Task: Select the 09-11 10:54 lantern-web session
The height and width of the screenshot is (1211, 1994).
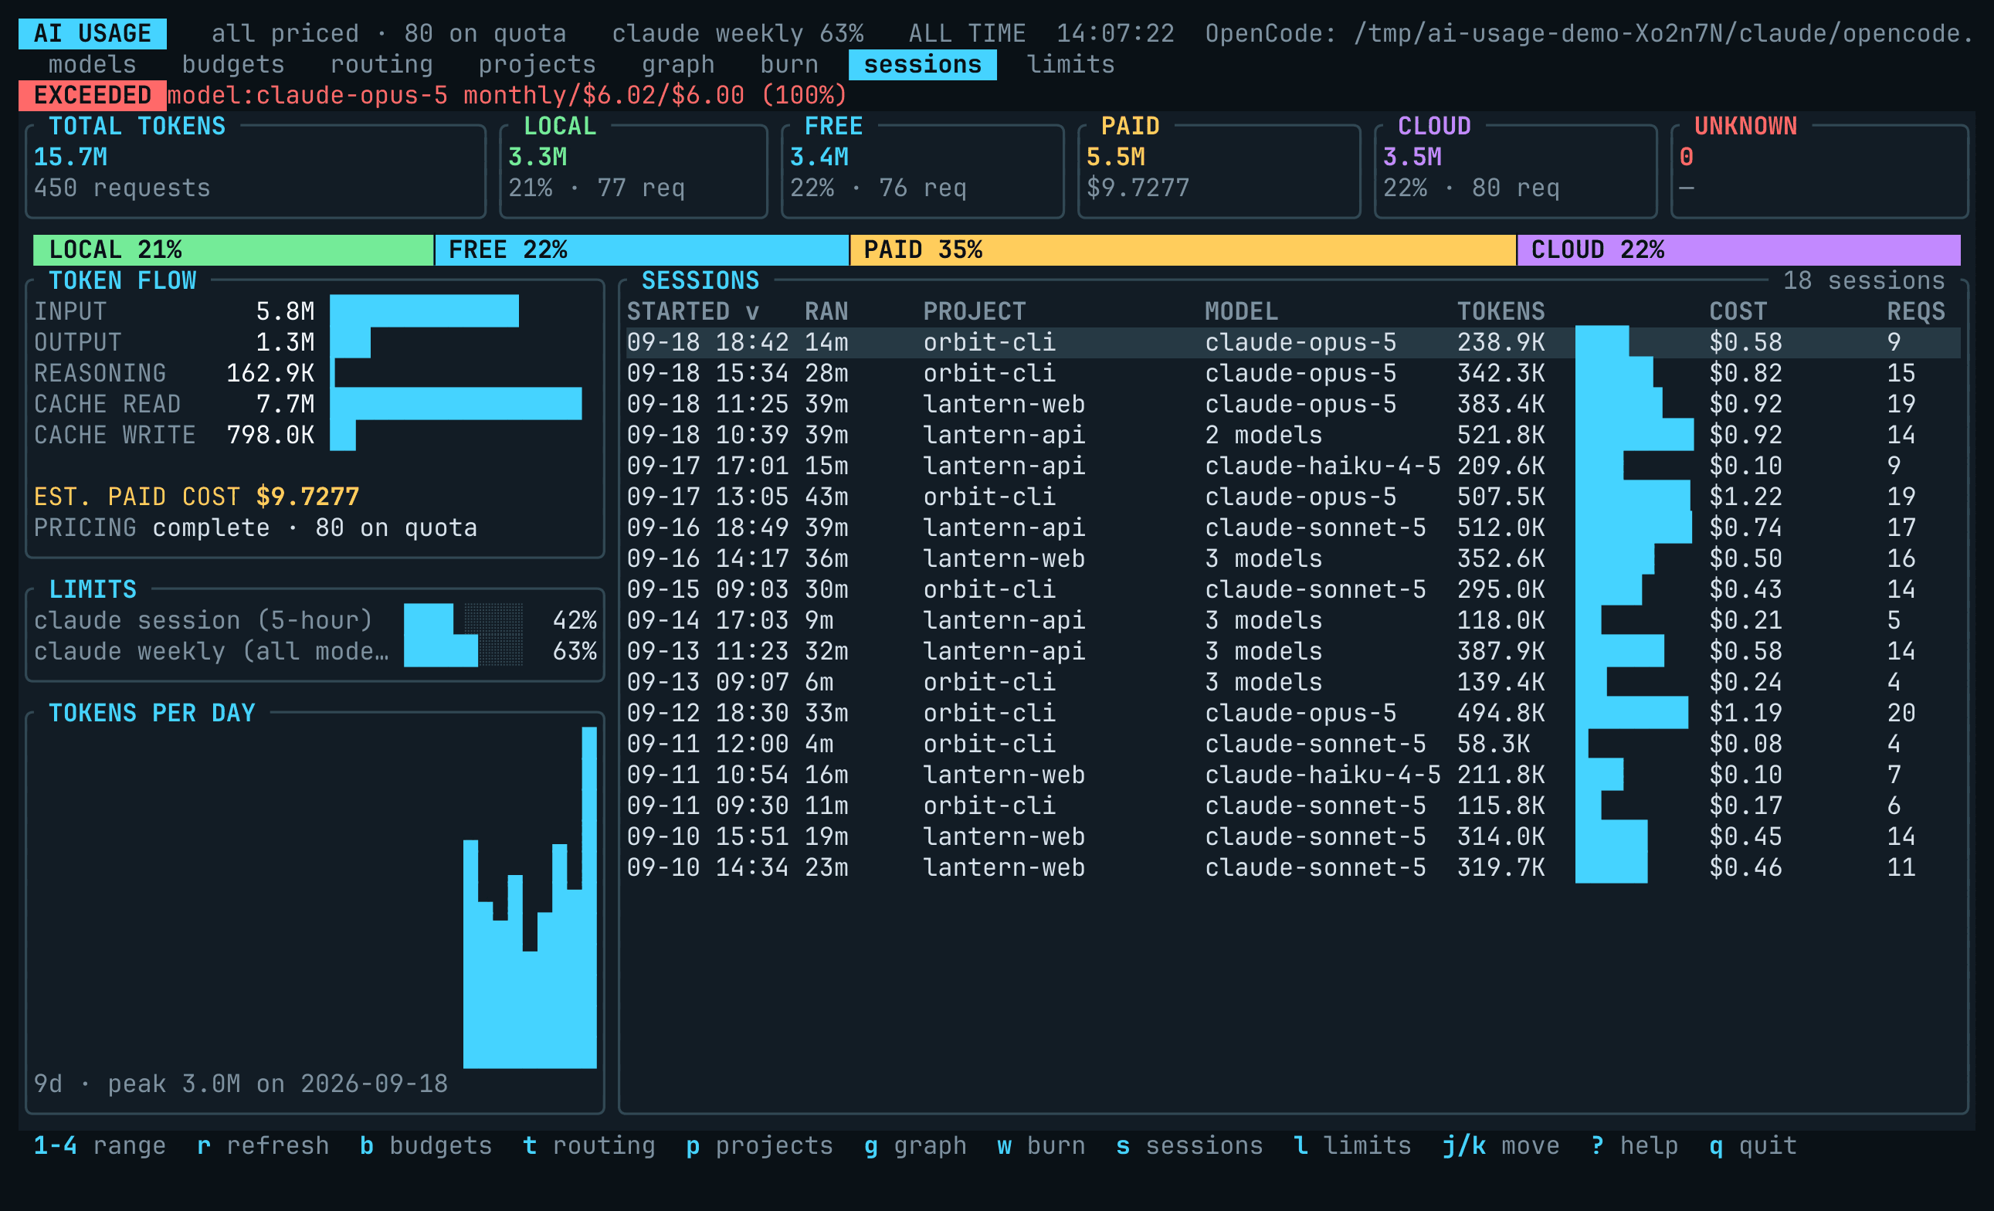Action: click(x=1294, y=775)
